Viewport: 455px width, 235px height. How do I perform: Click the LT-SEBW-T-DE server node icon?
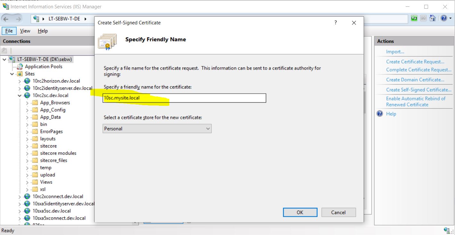click(12, 59)
